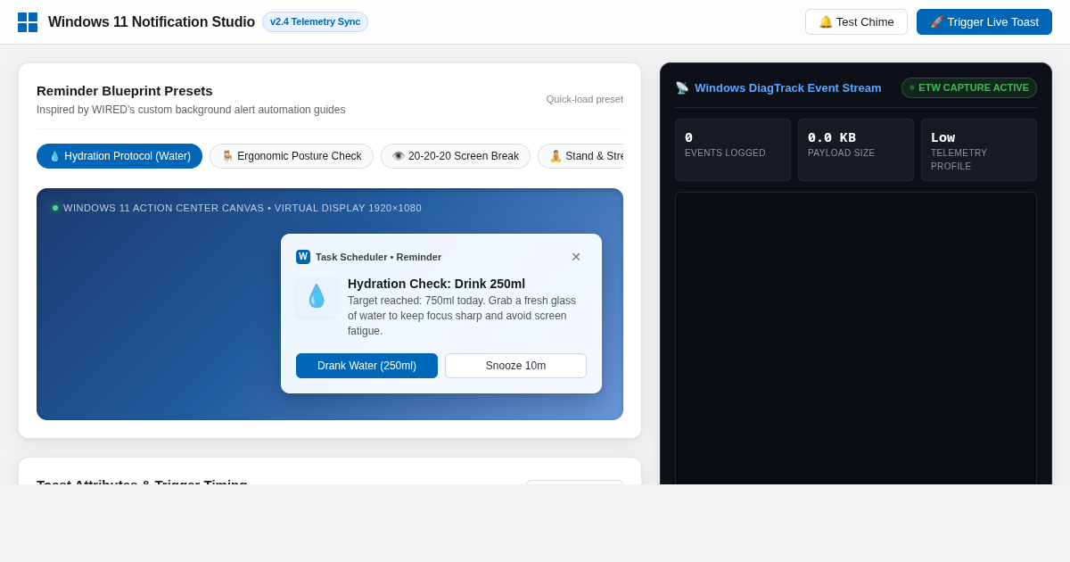Click the Events Logged counter card

click(733, 150)
